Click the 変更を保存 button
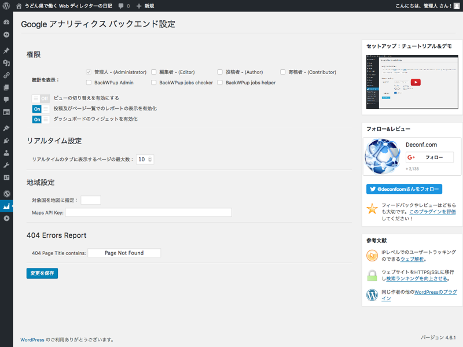The height and width of the screenshot is (347, 463). click(x=42, y=273)
